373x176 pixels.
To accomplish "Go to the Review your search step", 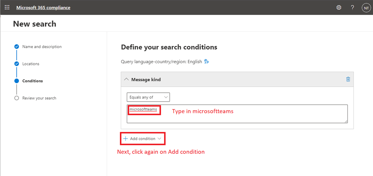I will (x=39, y=98).
